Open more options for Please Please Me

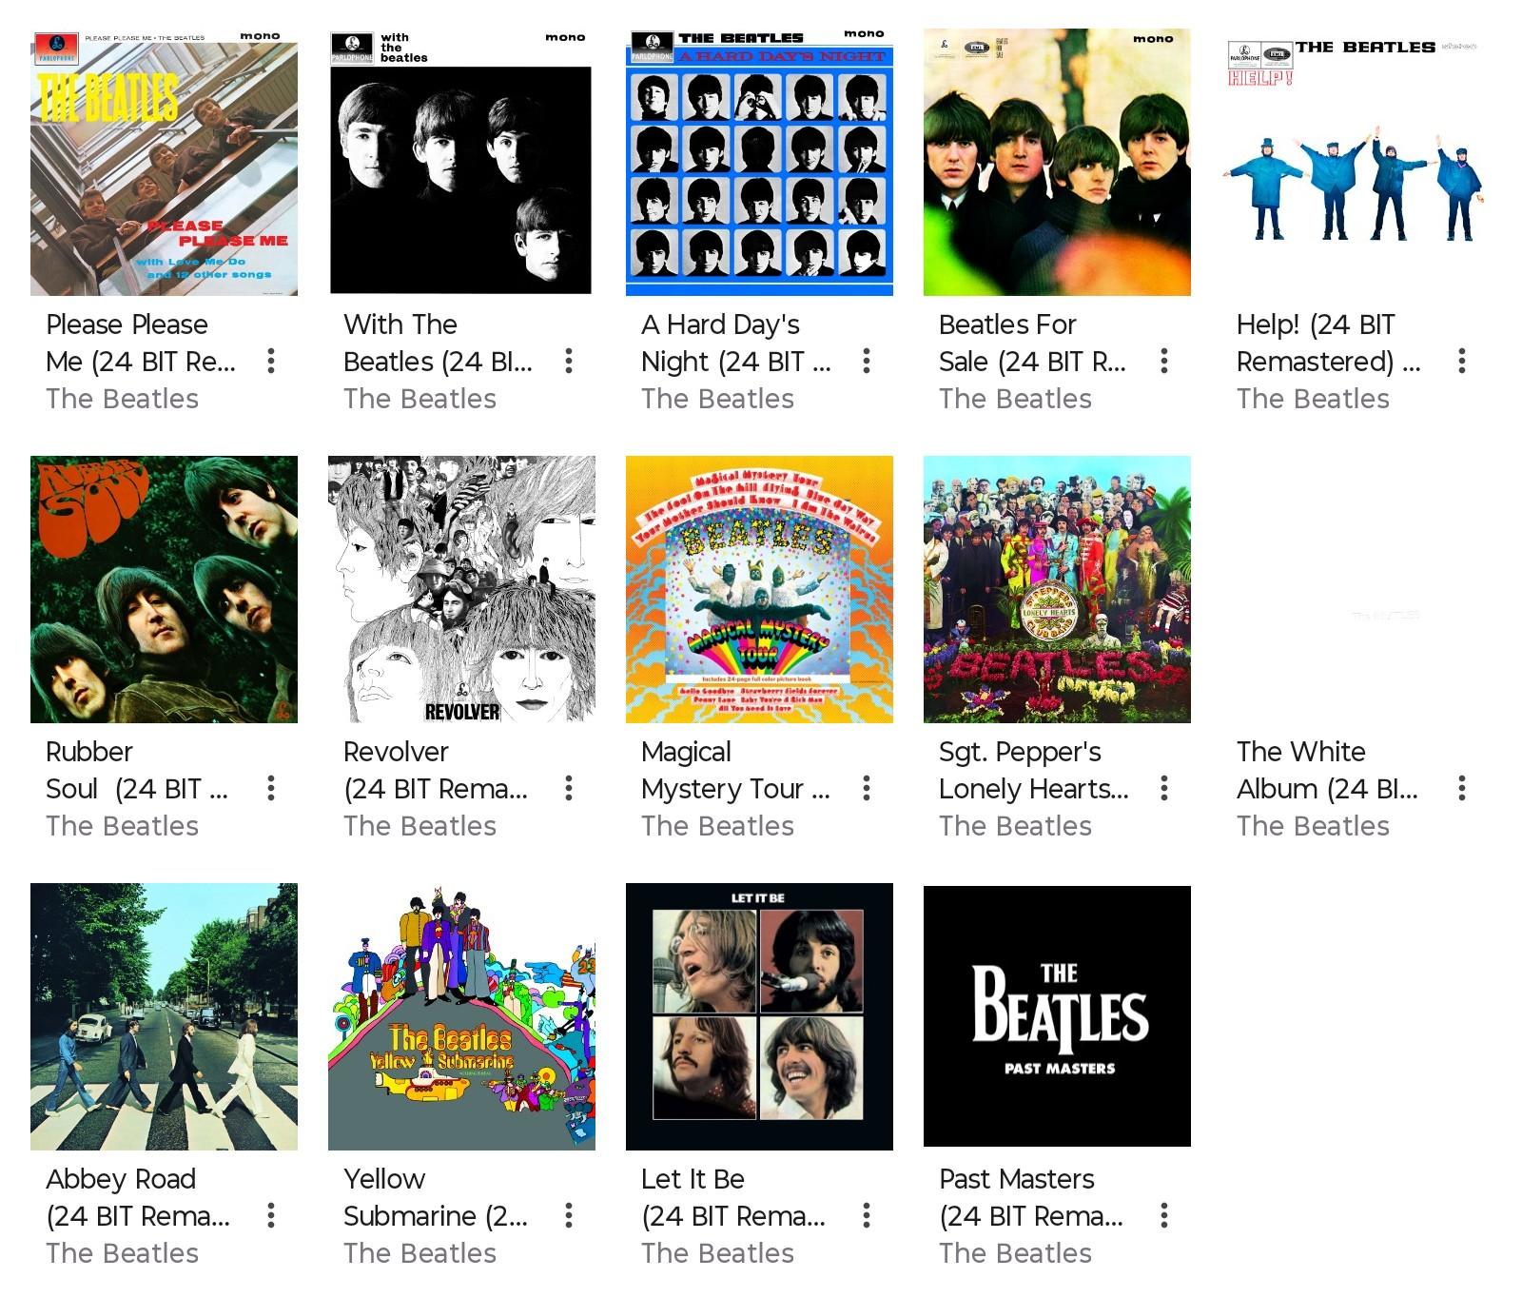tap(271, 361)
